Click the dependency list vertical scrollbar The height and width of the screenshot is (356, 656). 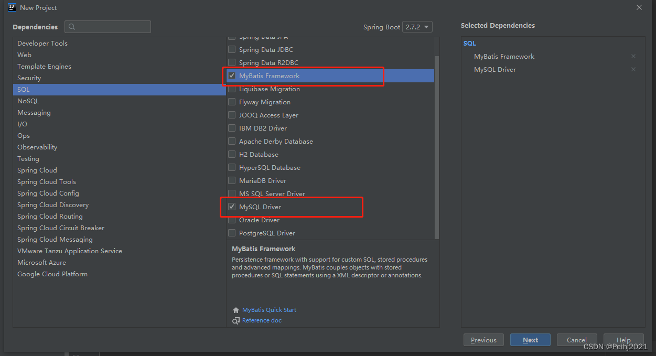tap(437, 147)
